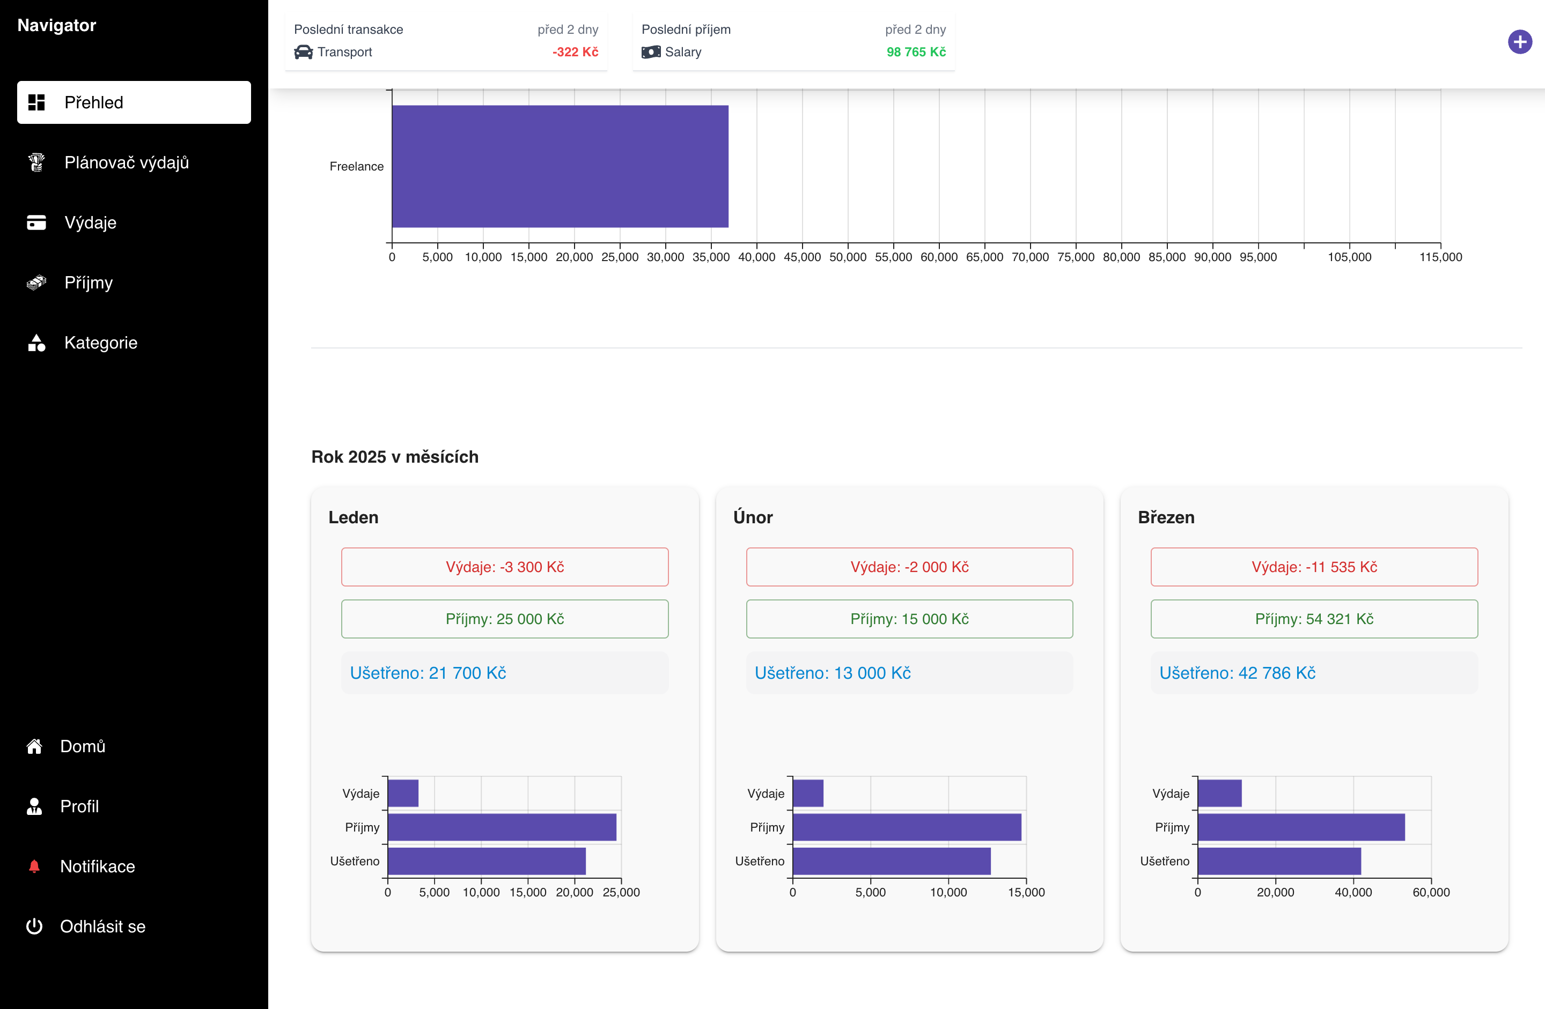Click the Příjmy cash stack icon
The width and height of the screenshot is (1545, 1009).
coord(36,282)
